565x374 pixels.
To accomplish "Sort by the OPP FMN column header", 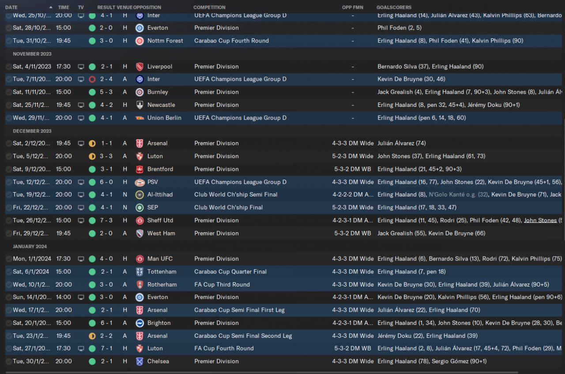I will (x=353, y=8).
